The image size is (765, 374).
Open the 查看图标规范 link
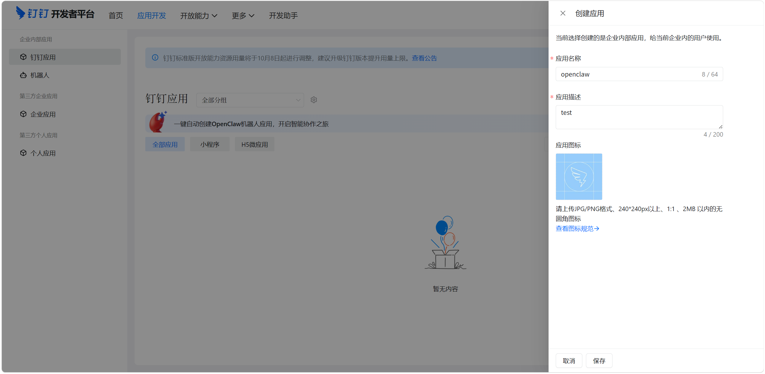pos(577,229)
